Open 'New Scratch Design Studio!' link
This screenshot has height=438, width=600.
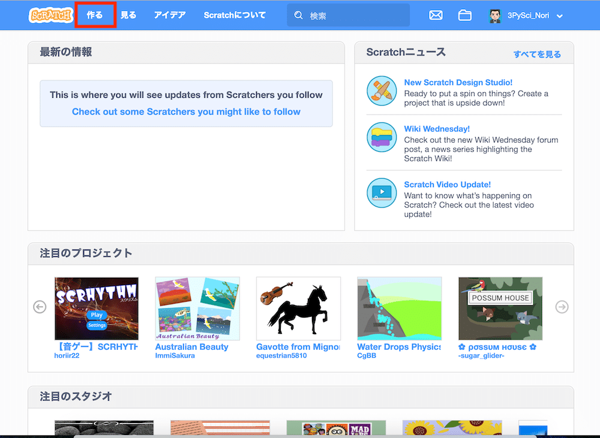458,82
